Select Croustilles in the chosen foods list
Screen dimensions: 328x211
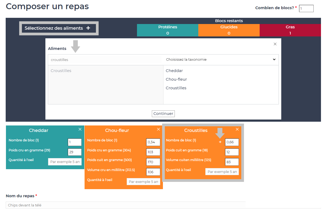pos(176,88)
